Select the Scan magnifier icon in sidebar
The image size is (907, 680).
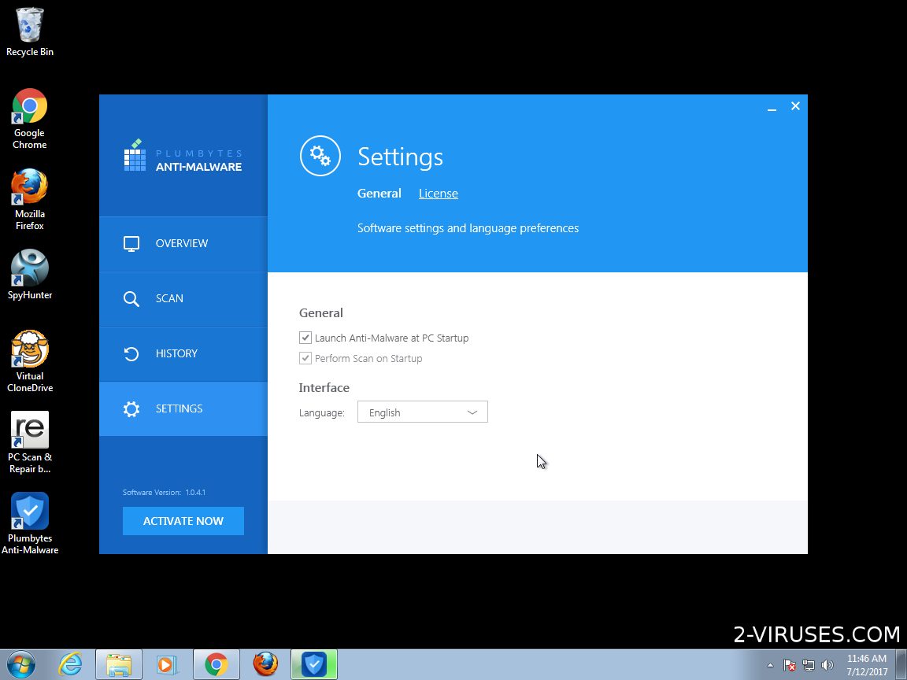(131, 298)
